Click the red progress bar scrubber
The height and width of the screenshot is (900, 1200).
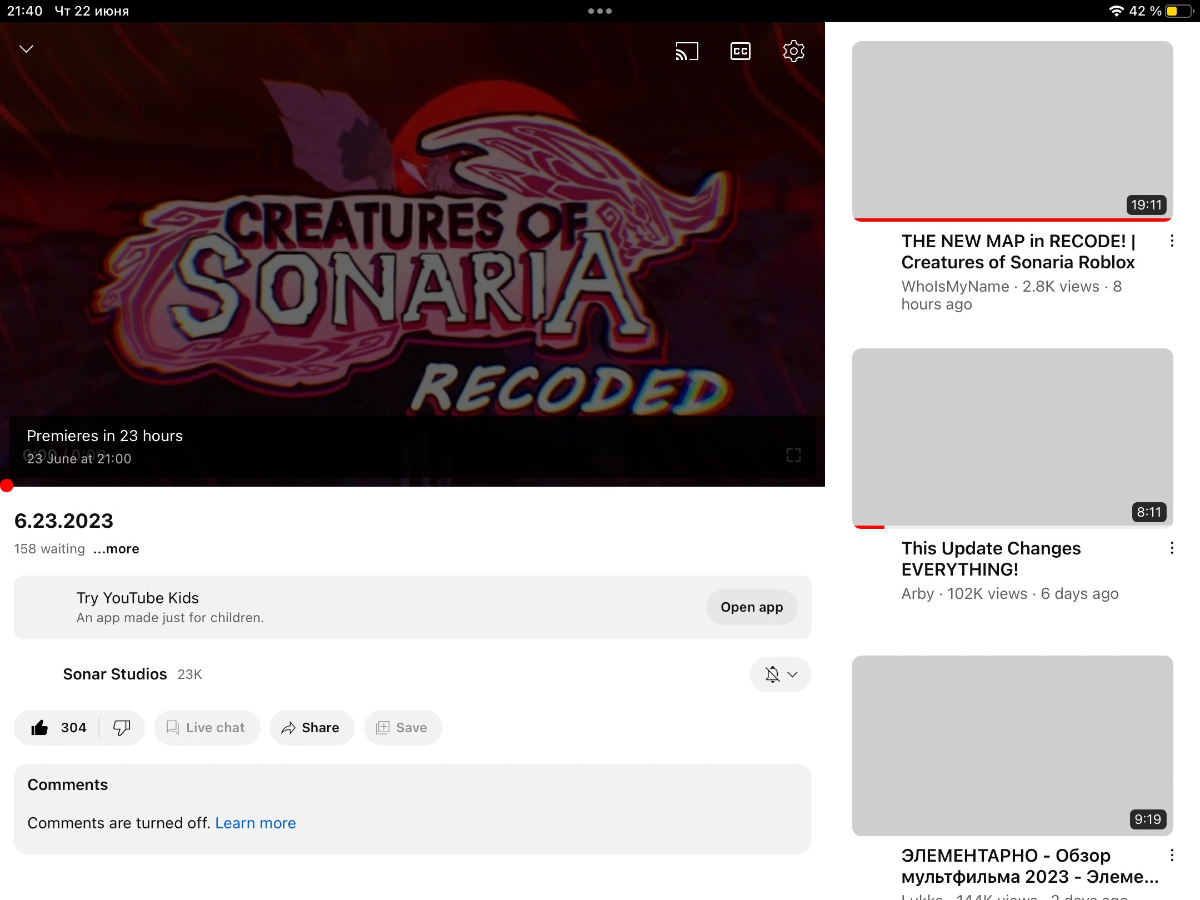pyautogui.click(x=7, y=486)
